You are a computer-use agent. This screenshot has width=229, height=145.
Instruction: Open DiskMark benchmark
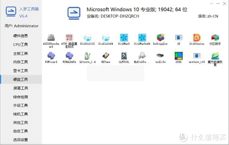[124, 40]
